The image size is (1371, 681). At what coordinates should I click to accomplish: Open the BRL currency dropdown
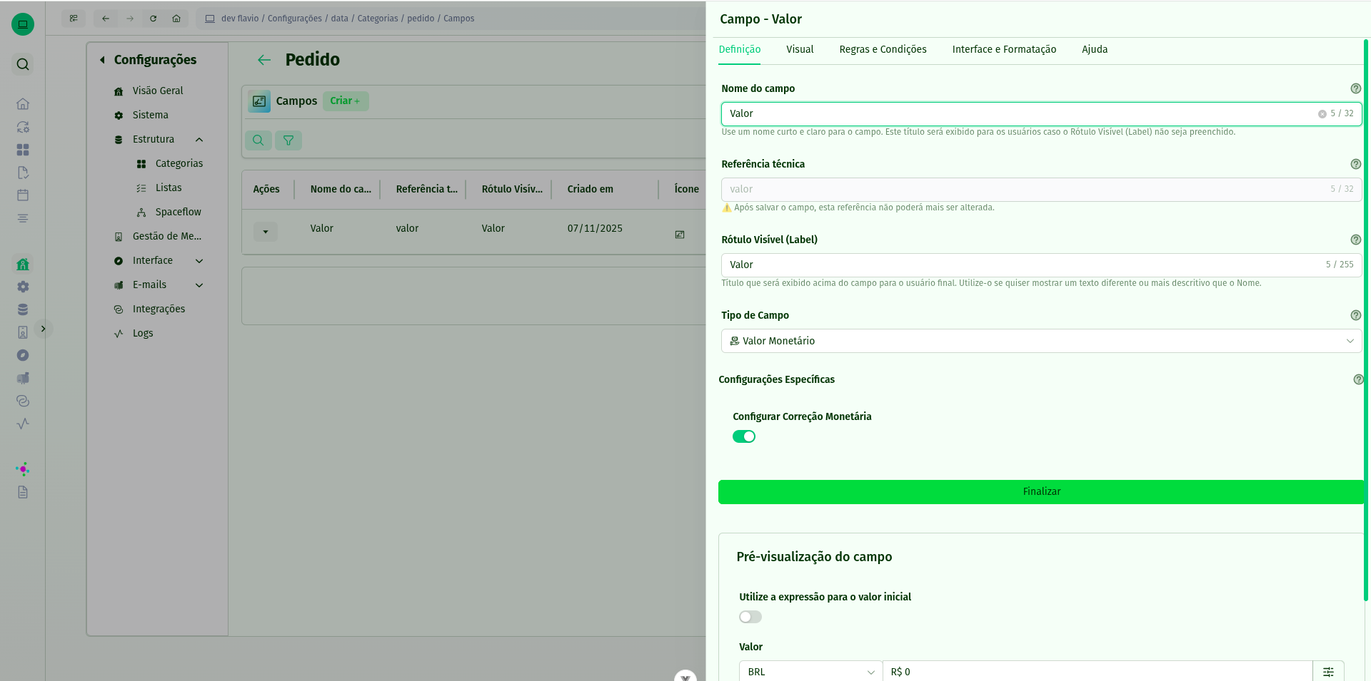pyautogui.click(x=810, y=672)
